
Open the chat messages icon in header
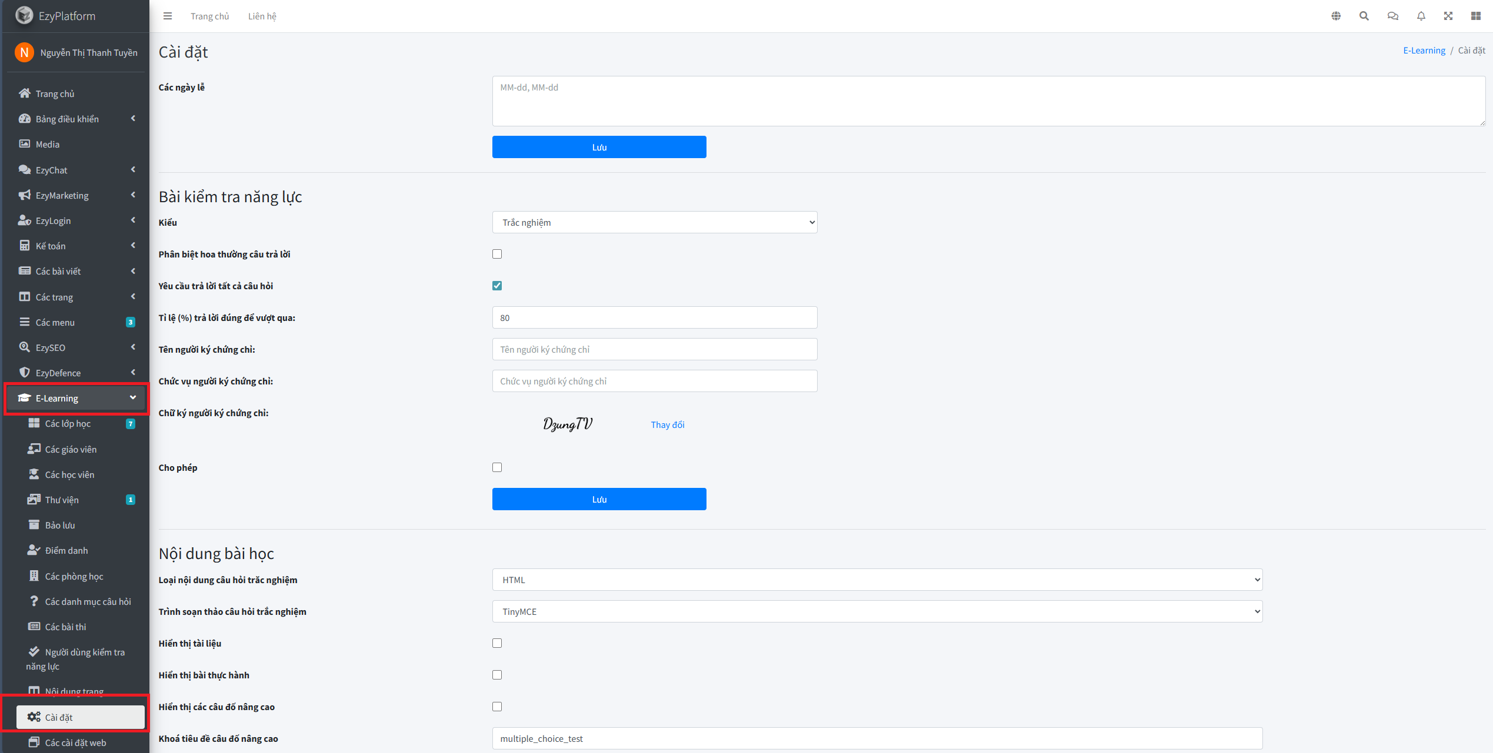(x=1392, y=16)
